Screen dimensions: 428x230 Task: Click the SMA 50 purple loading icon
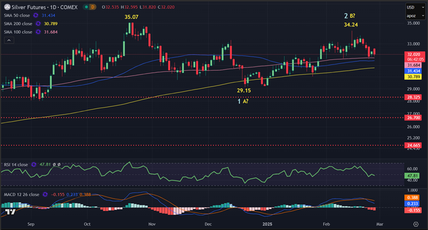click(36, 15)
